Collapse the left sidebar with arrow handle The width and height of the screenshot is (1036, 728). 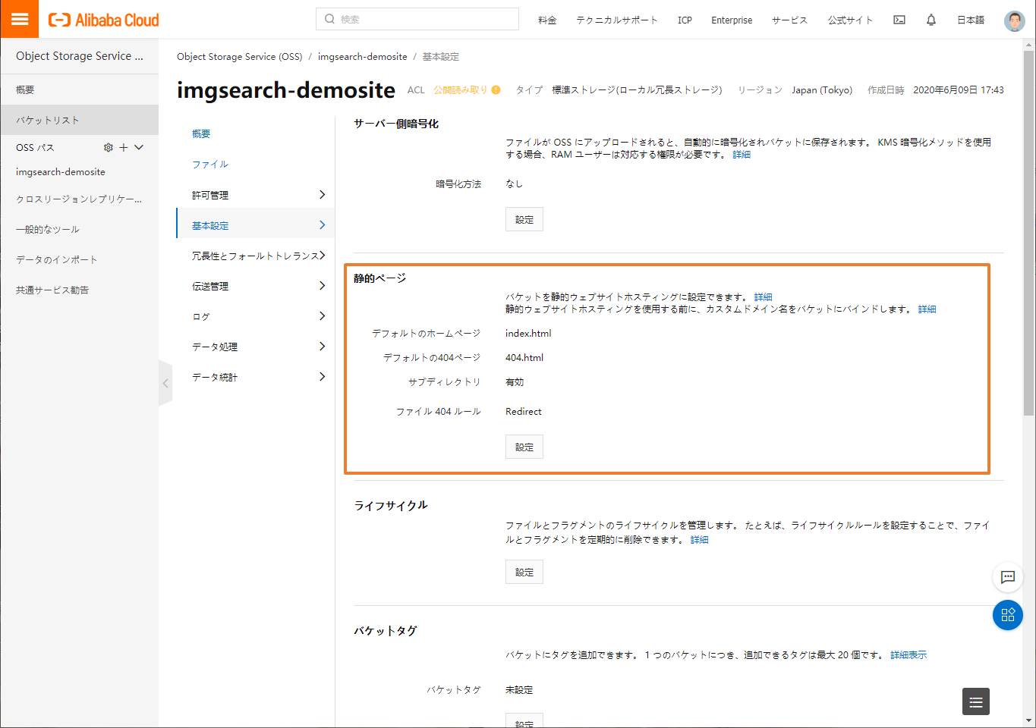click(x=165, y=384)
